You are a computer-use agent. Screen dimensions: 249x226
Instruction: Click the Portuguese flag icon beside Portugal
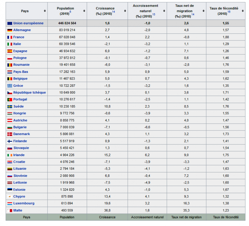coord(10,99)
